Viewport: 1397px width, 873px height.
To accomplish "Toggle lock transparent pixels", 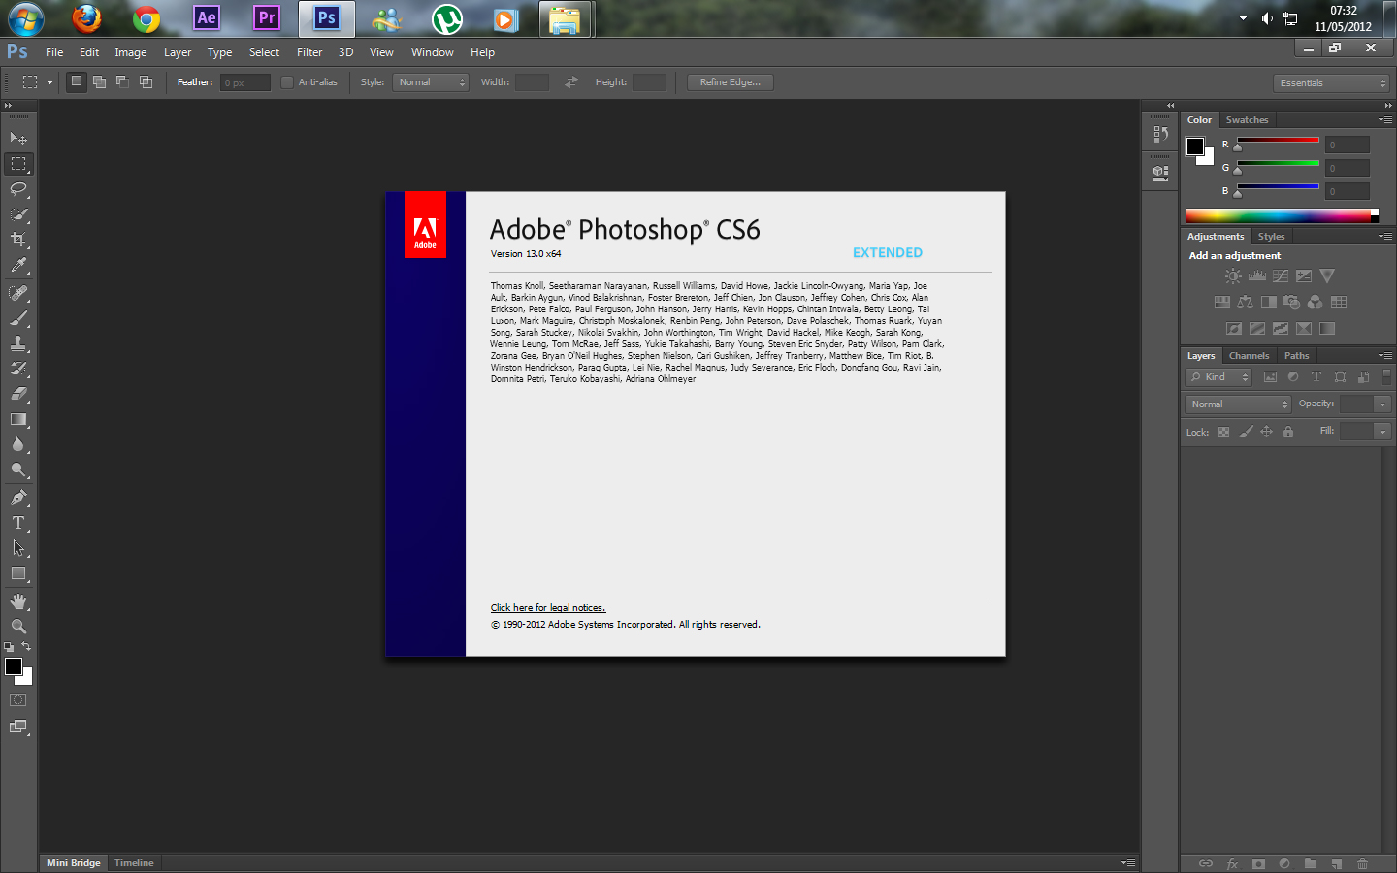I will pos(1223,432).
